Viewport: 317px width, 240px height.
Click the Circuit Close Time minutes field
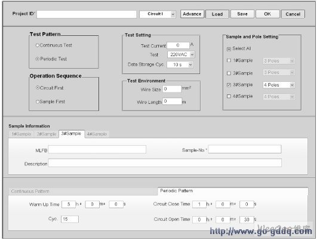[223, 204]
